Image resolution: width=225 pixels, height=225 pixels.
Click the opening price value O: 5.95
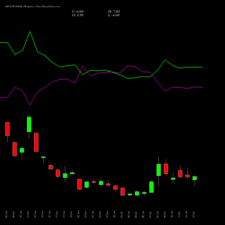pos(78,15)
